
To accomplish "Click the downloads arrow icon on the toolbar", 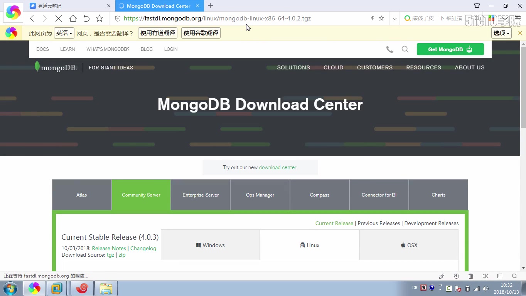I will [505, 18].
